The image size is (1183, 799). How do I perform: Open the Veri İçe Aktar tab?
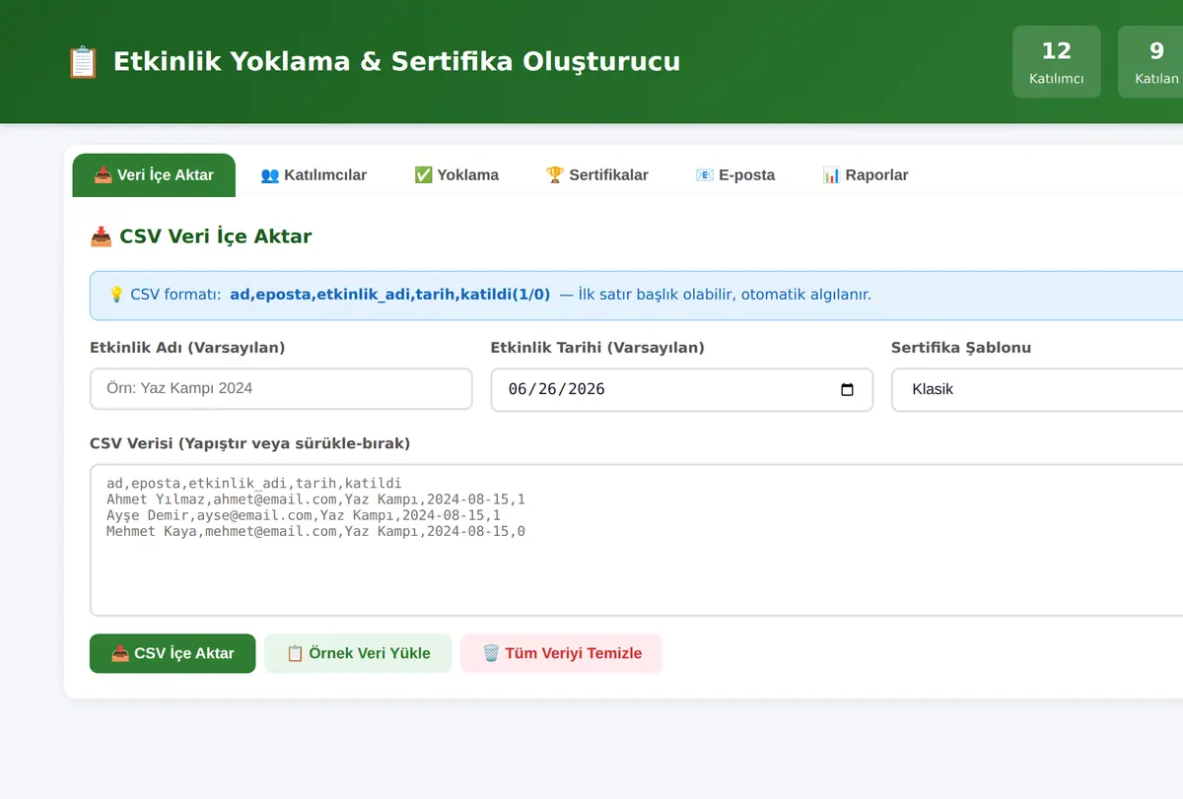[154, 175]
